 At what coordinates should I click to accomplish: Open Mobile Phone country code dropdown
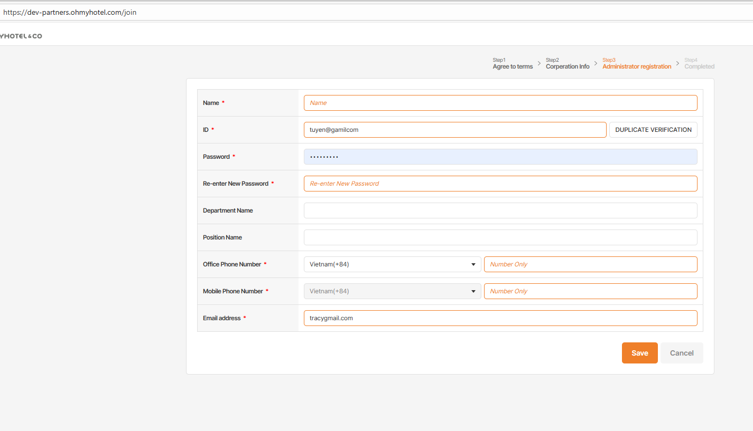pyautogui.click(x=392, y=291)
